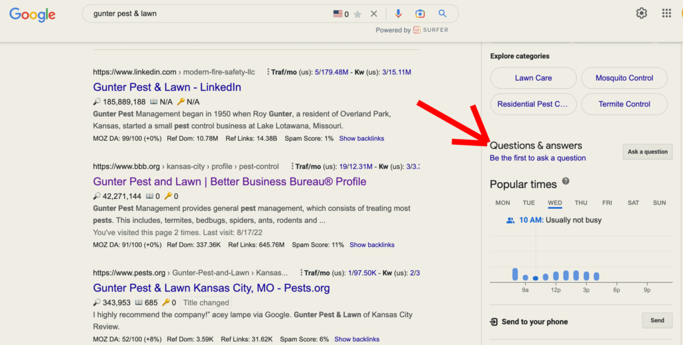Click the blue magnifier search icon
683x345 pixels.
(443, 13)
